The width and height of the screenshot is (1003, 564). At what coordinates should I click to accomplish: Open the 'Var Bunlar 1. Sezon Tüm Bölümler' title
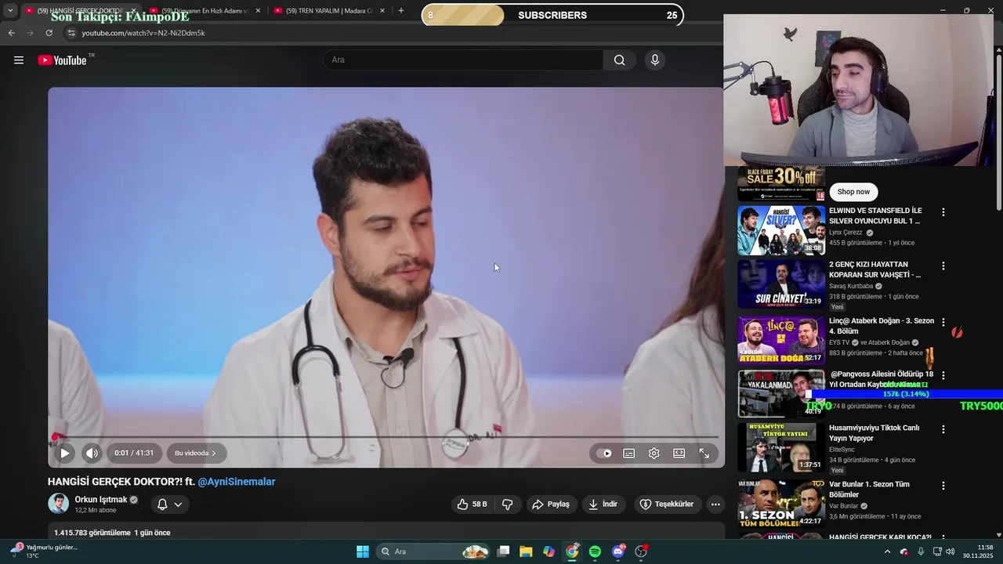(x=869, y=490)
